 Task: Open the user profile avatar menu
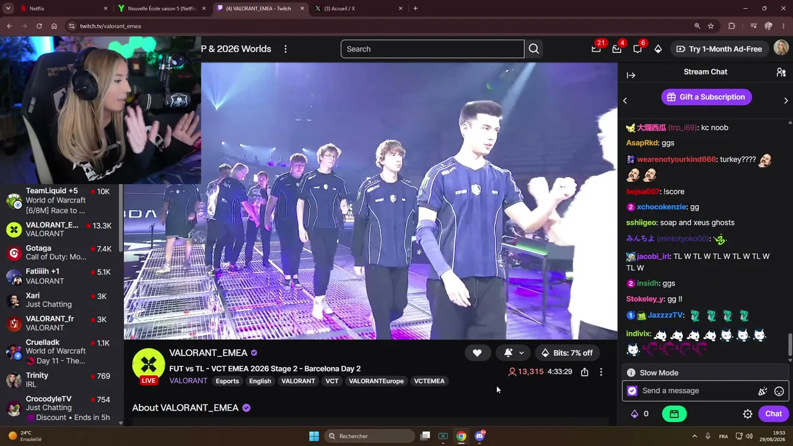point(781,49)
